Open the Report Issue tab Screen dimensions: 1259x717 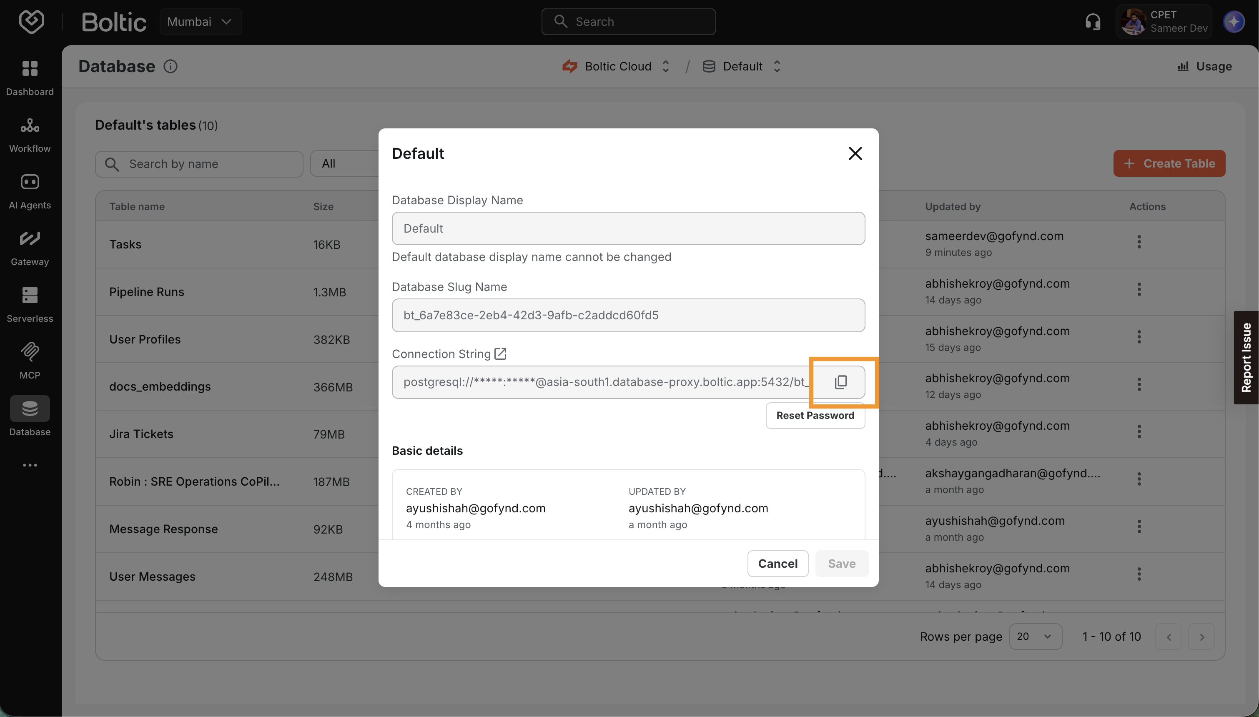[x=1246, y=358]
